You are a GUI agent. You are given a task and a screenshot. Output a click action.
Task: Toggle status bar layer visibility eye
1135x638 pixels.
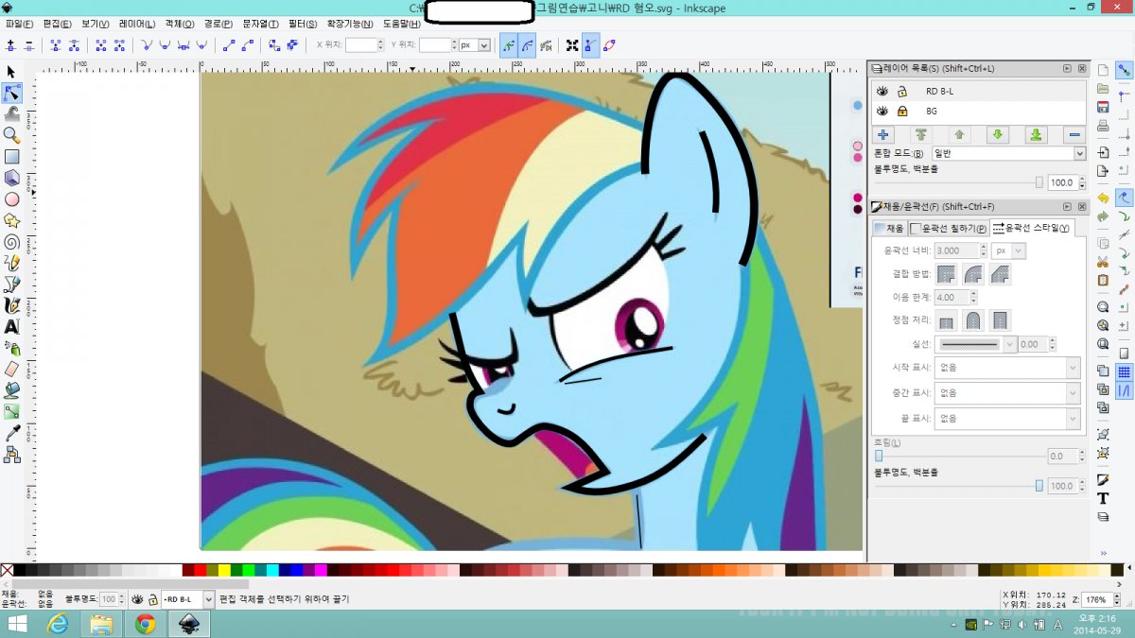point(138,599)
